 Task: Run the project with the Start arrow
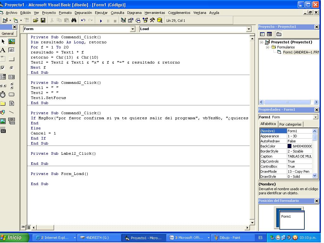click(x=101, y=20)
